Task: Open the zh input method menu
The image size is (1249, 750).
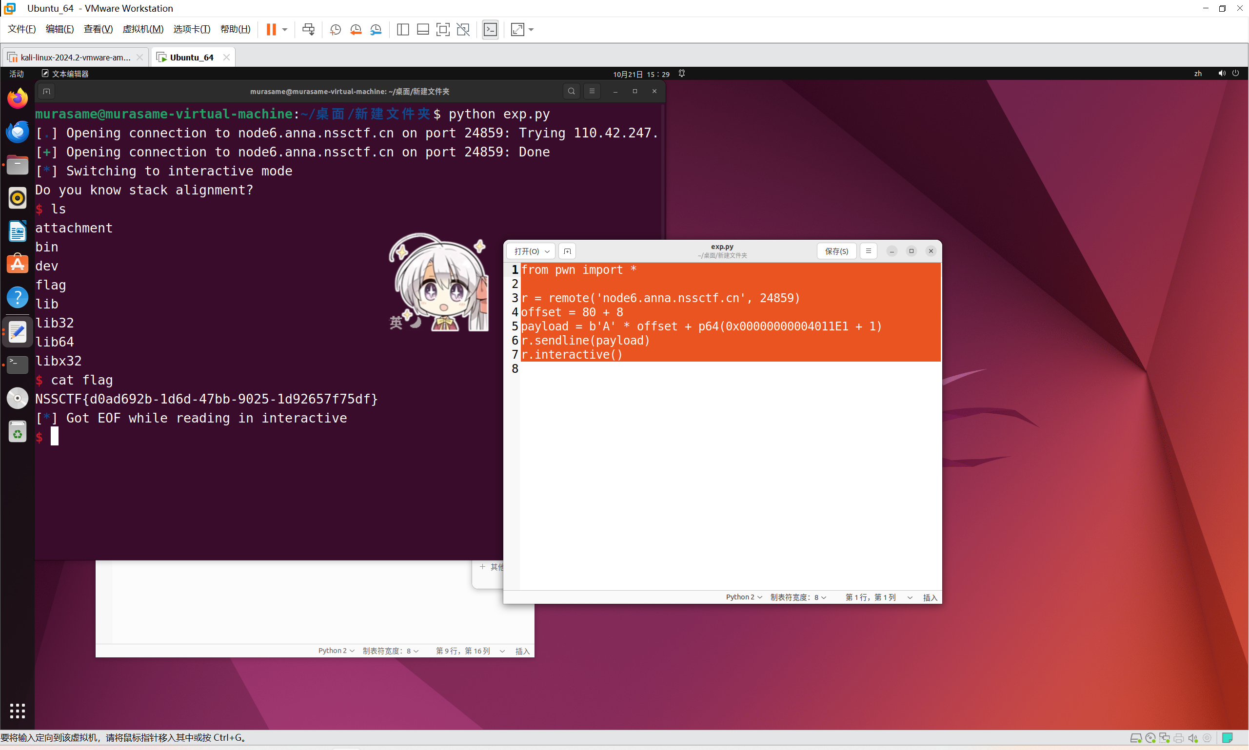Action: [1198, 74]
